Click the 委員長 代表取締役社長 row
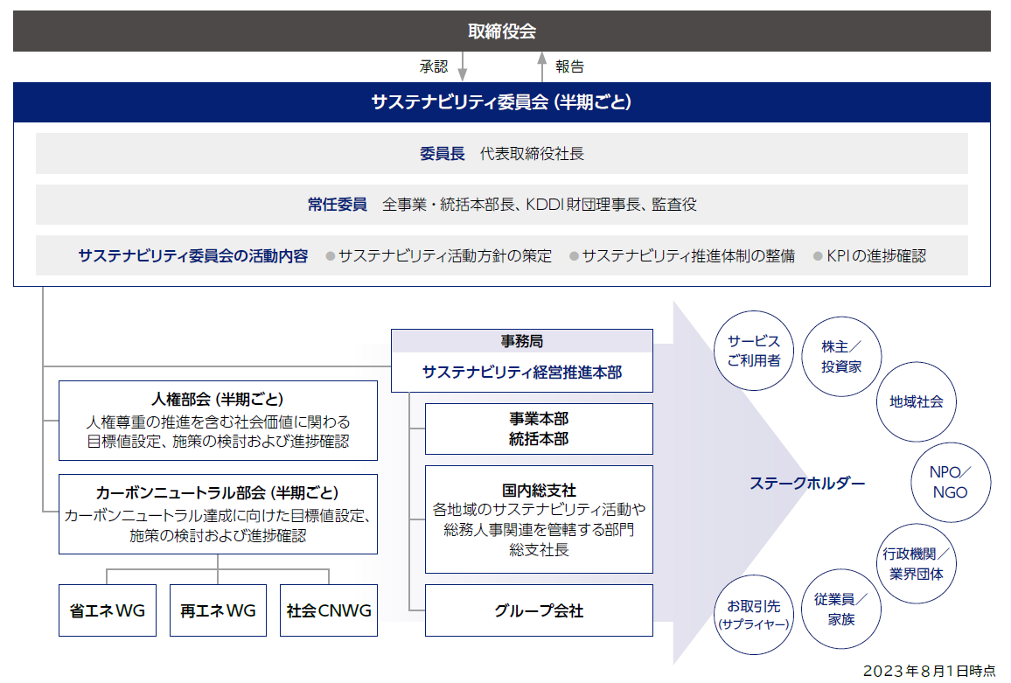This screenshot has width=1011, height=683. (x=502, y=154)
